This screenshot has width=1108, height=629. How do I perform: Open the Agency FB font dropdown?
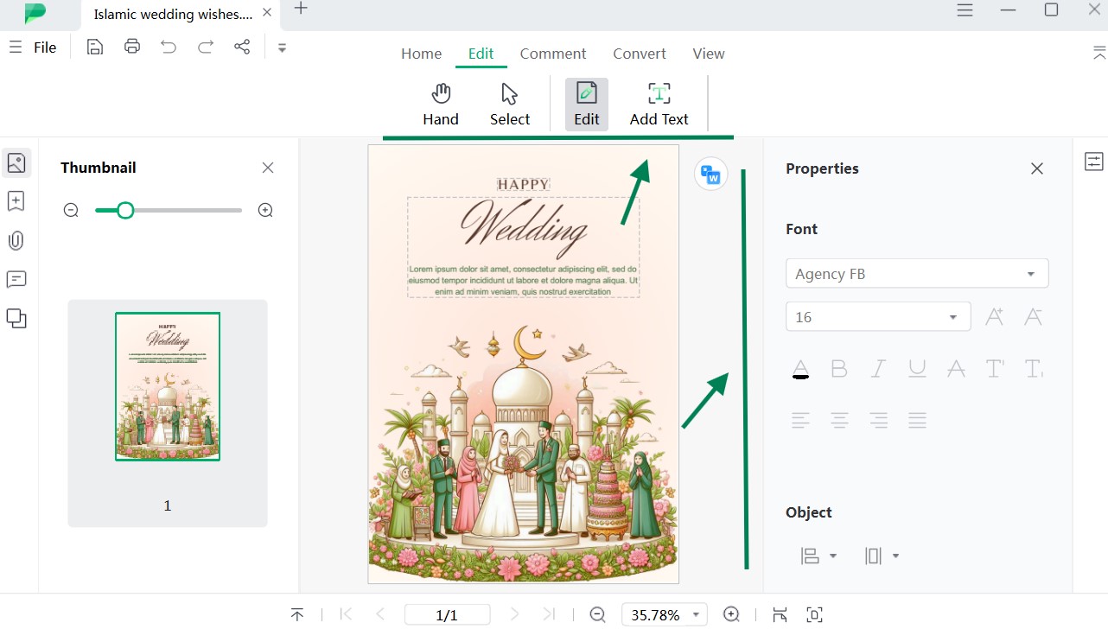917,273
